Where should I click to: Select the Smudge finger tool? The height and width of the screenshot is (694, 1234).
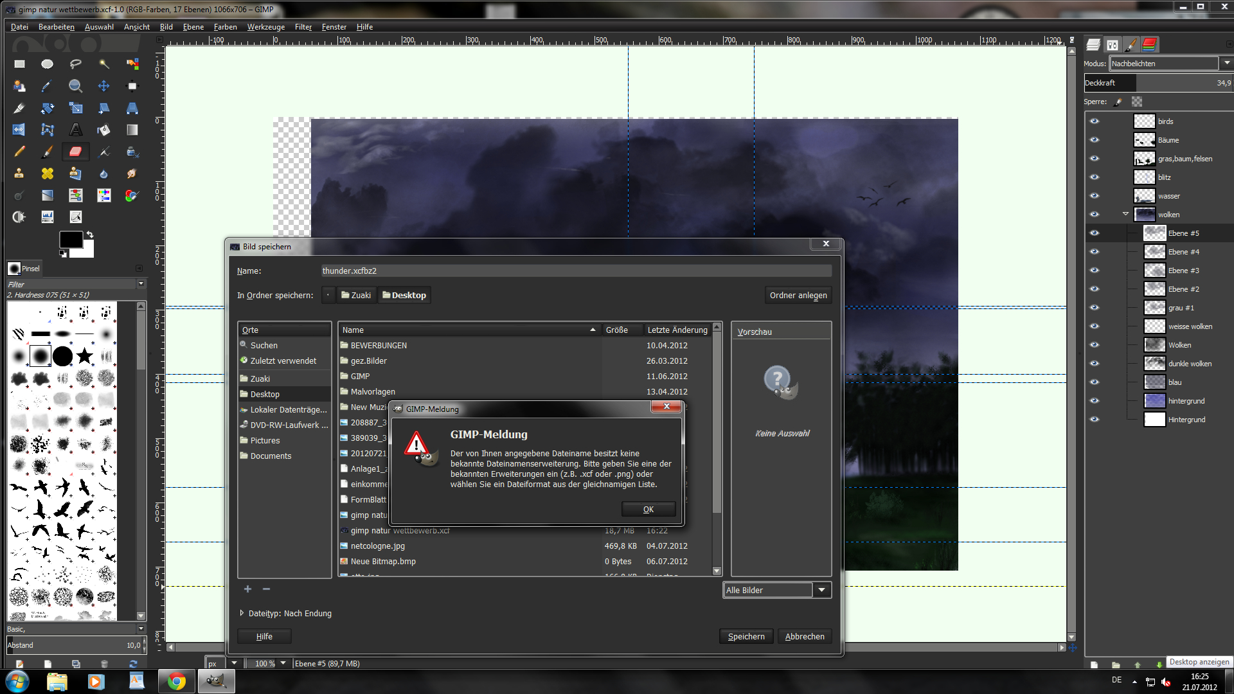pos(132,173)
